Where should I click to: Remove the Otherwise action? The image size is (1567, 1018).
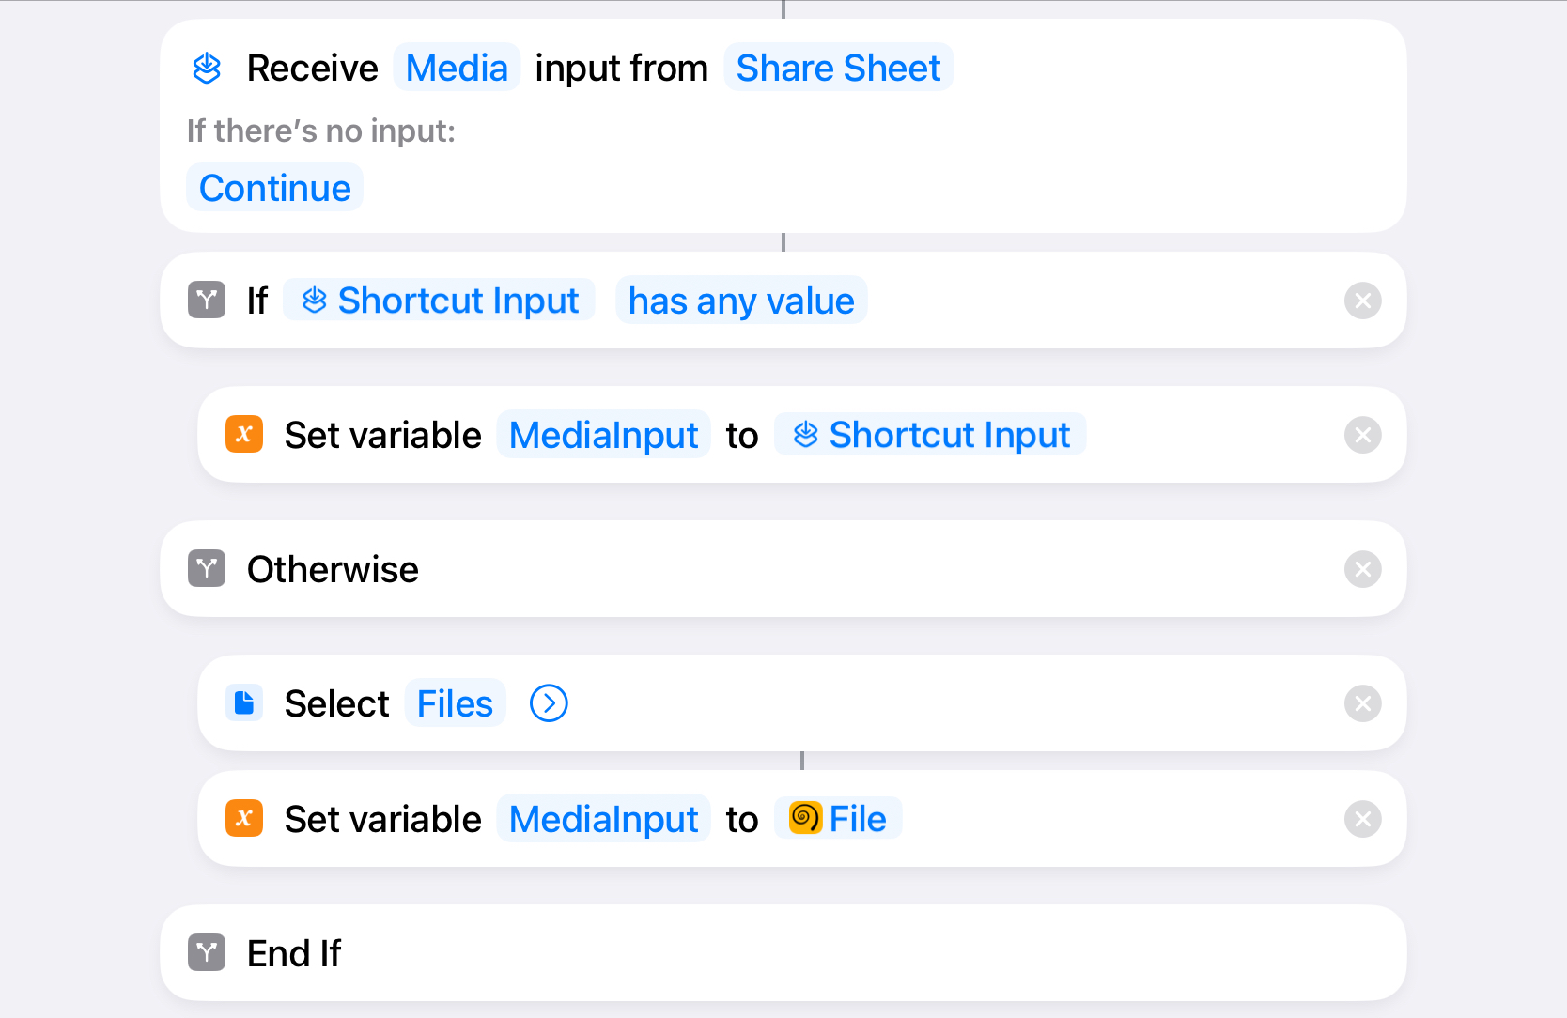(x=1363, y=569)
